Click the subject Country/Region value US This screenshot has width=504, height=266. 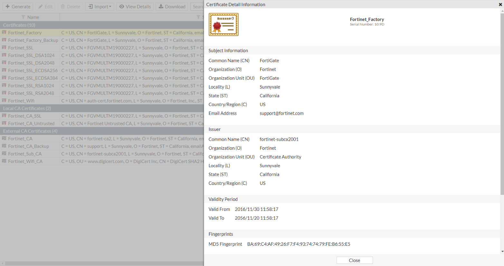(x=263, y=105)
